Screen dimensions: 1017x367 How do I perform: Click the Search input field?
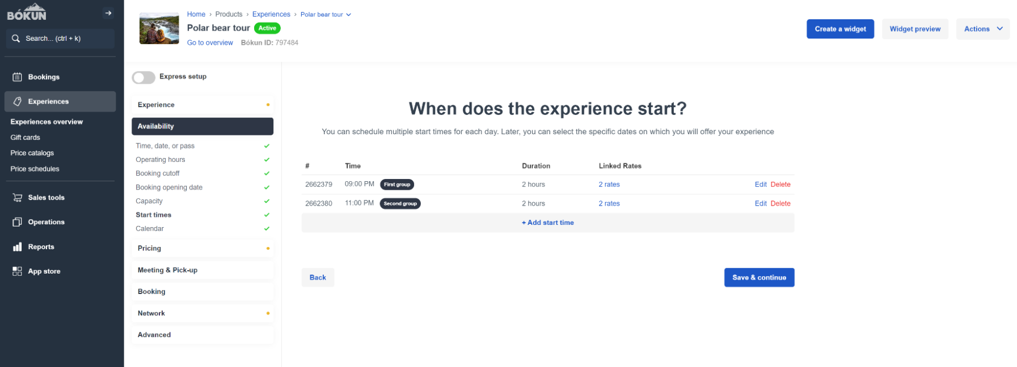(60, 39)
